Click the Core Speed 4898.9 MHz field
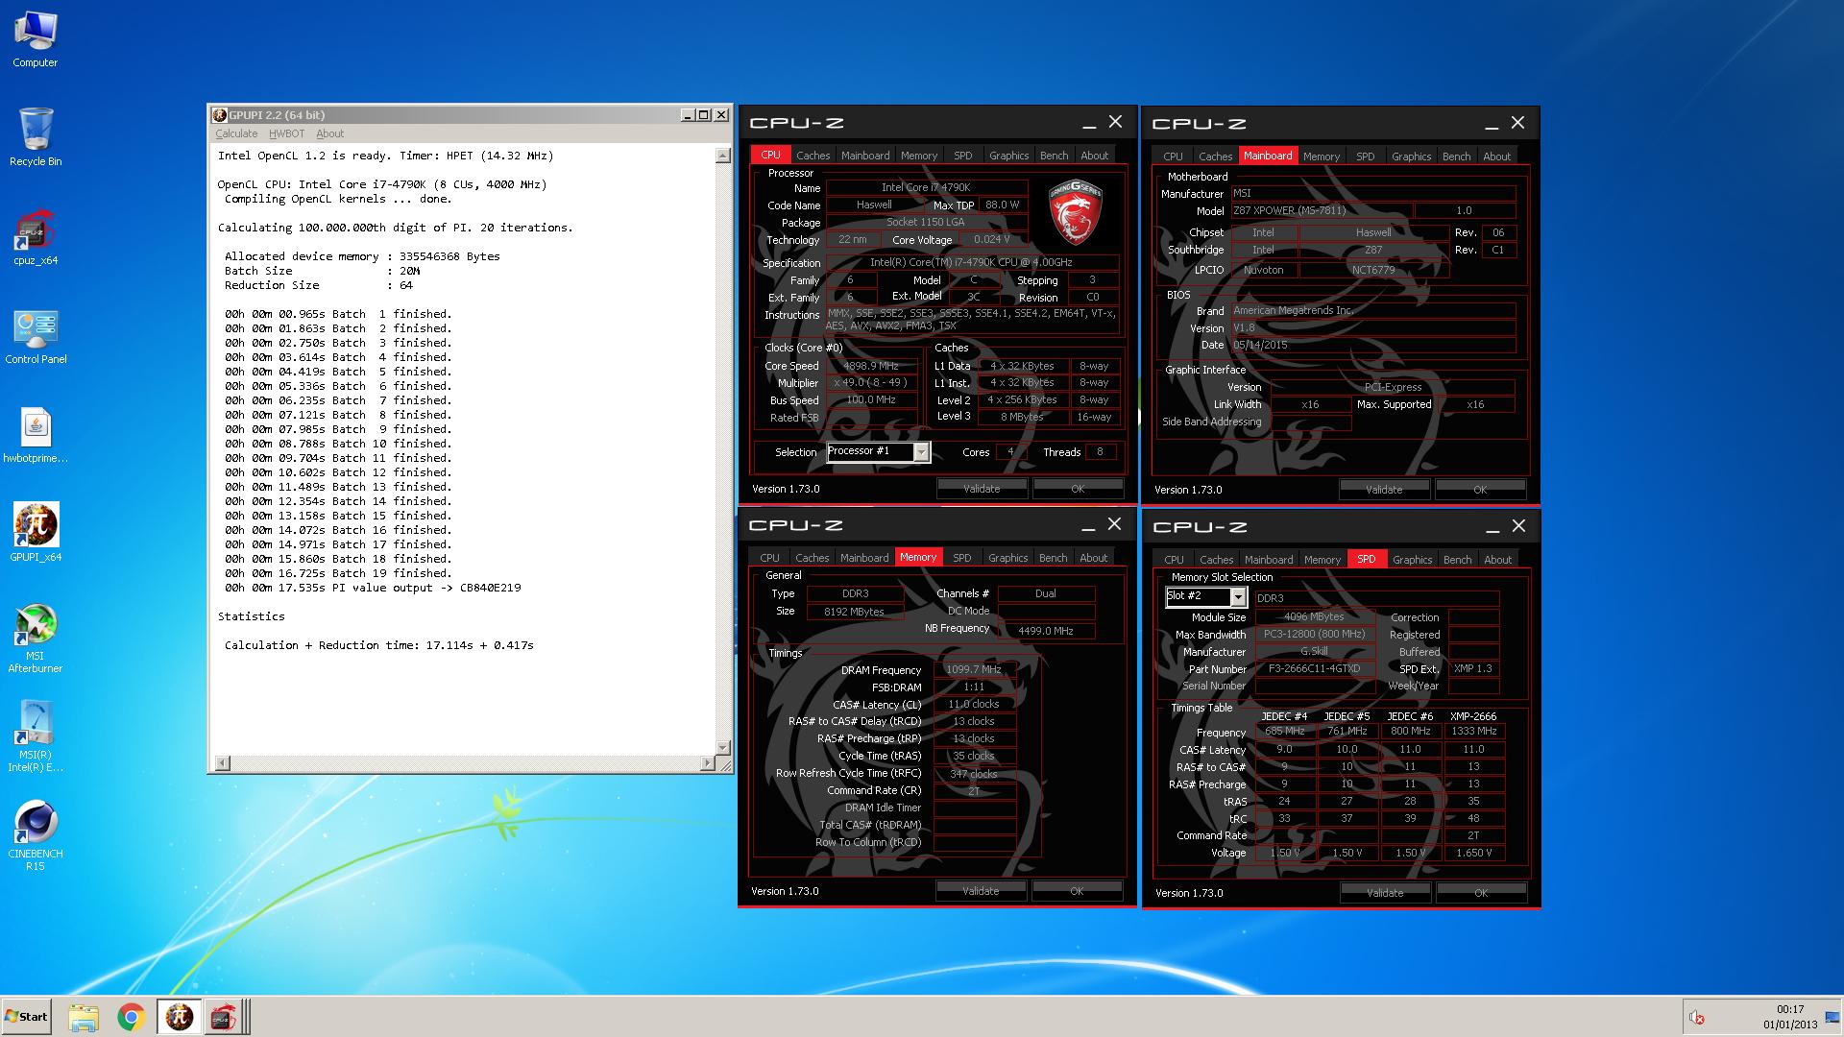1844x1037 pixels. [871, 366]
